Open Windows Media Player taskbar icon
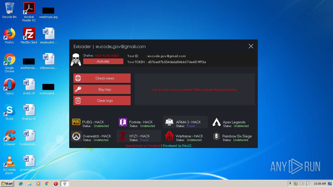The image size is (333, 187). [38, 184]
